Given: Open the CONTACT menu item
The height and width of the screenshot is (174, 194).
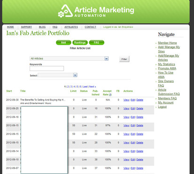Looking at the screenshot, I should click(x=91, y=27).
